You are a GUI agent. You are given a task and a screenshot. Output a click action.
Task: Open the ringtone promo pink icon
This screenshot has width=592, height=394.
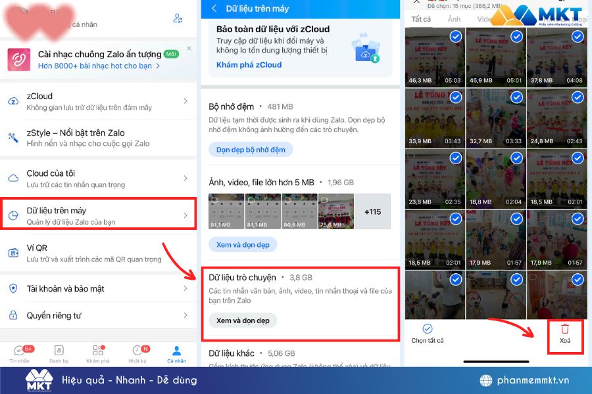pos(19,59)
